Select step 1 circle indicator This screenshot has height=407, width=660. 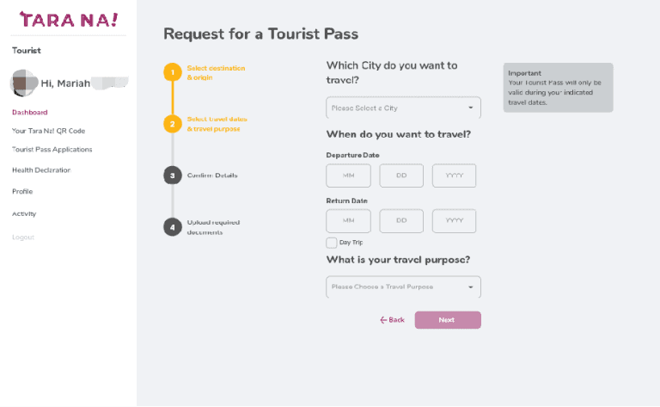click(x=172, y=72)
